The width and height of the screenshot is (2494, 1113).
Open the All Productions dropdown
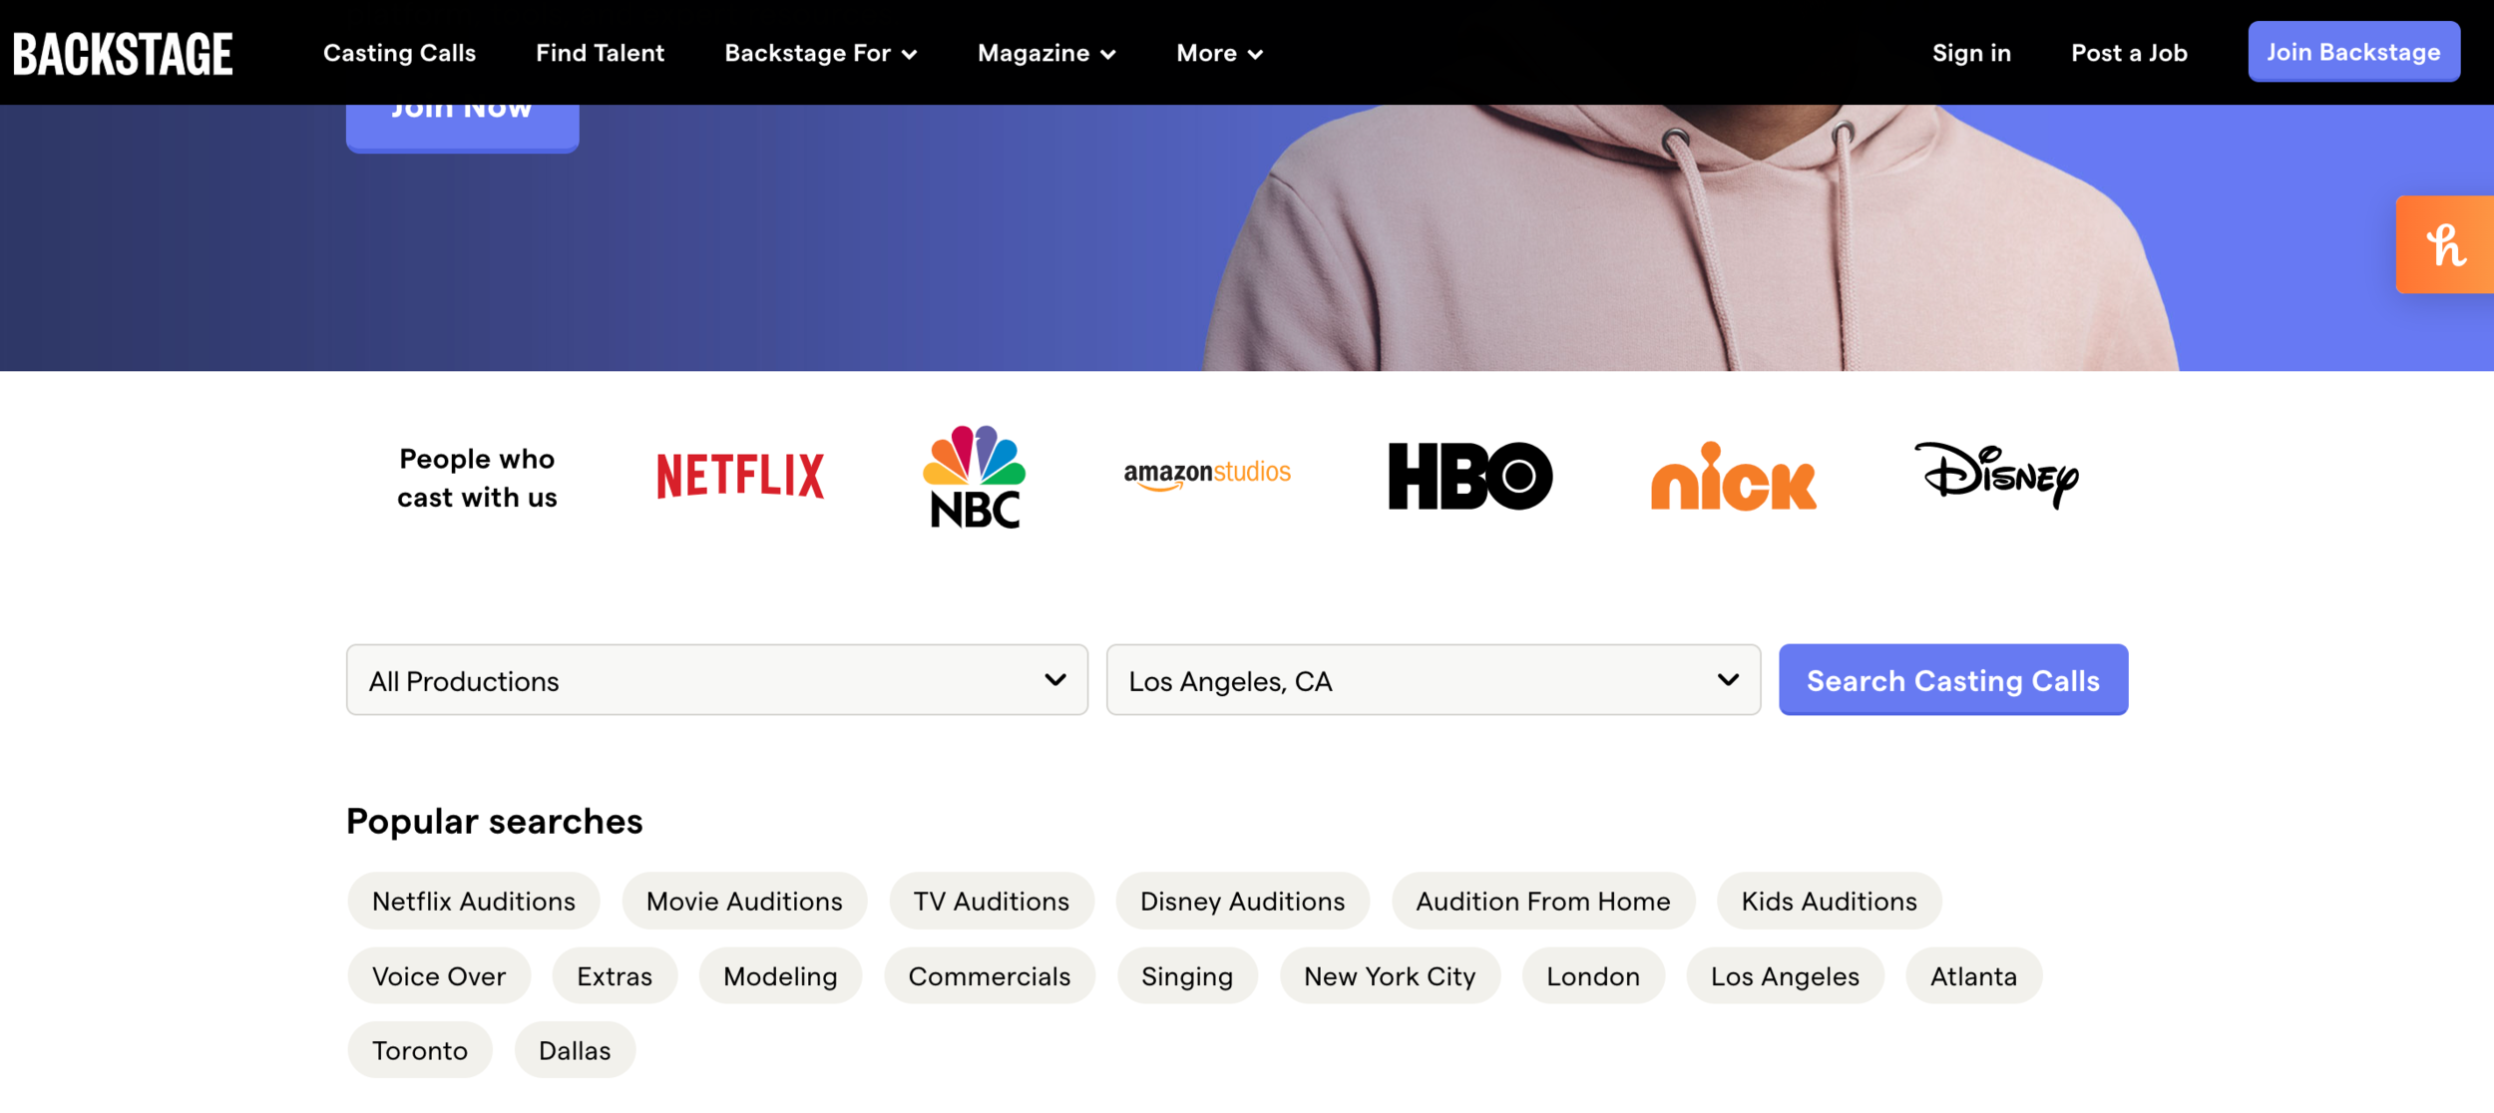pos(716,680)
